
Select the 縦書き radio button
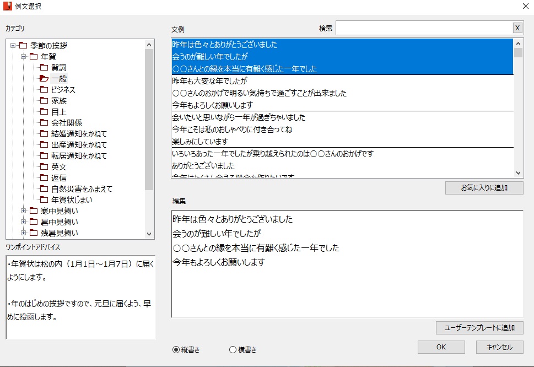coord(176,349)
